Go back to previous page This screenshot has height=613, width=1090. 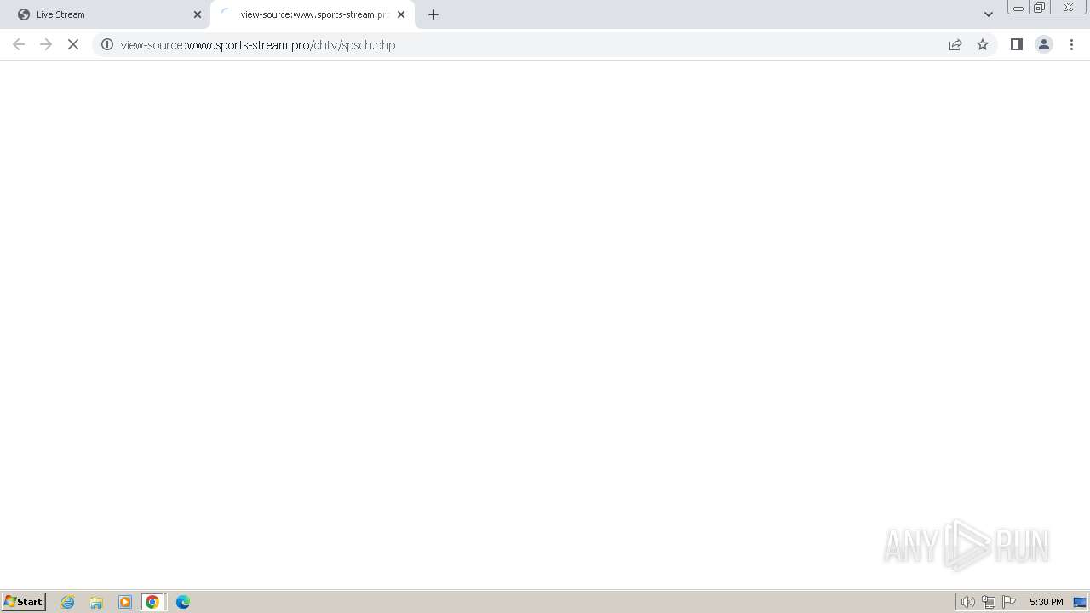pos(19,44)
